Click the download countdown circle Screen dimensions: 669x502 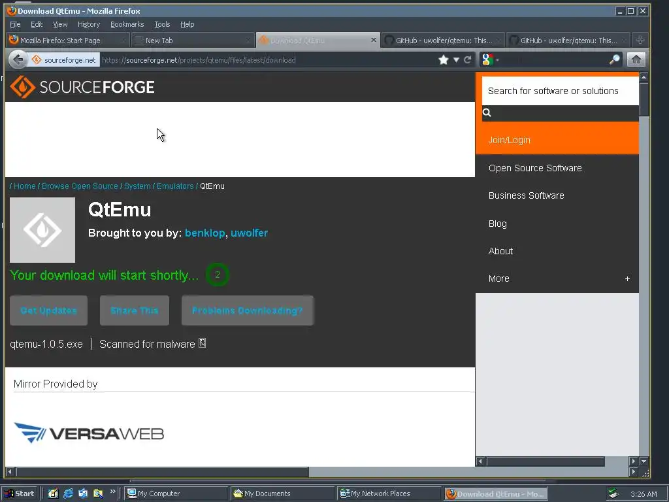tap(217, 275)
